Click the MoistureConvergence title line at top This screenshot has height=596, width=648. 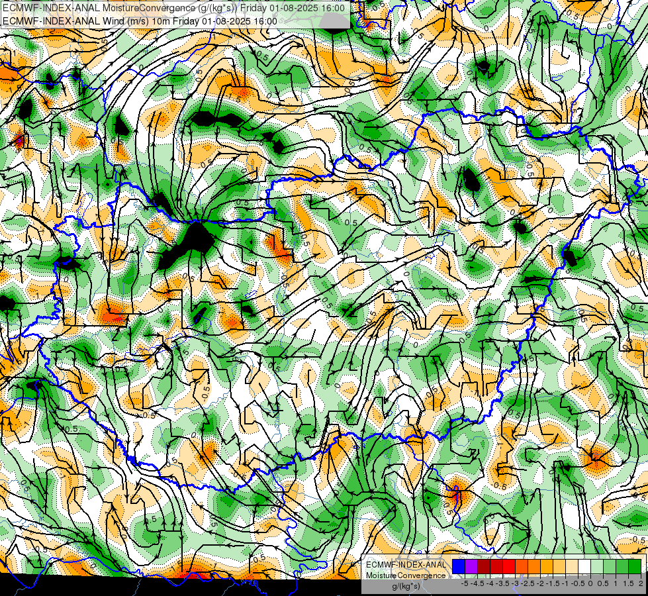tap(173, 8)
